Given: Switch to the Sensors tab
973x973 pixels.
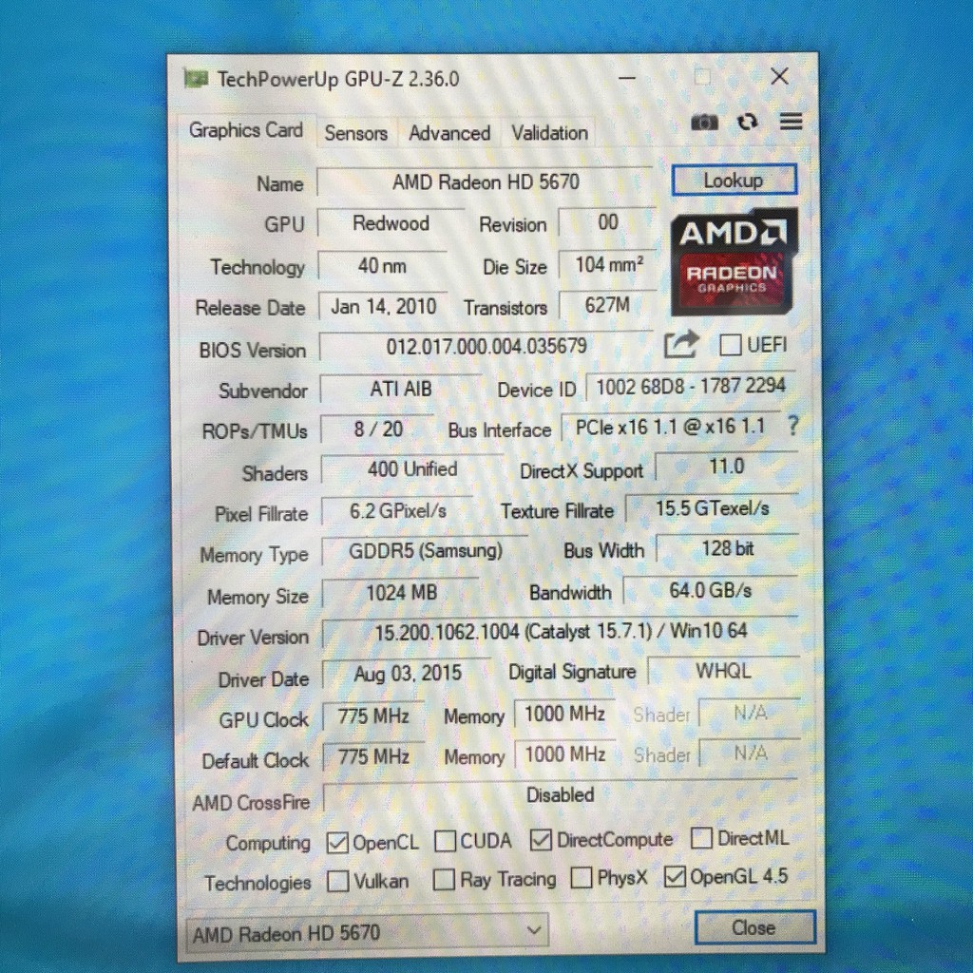Looking at the screenshot, I should click(x=356, y=133).
